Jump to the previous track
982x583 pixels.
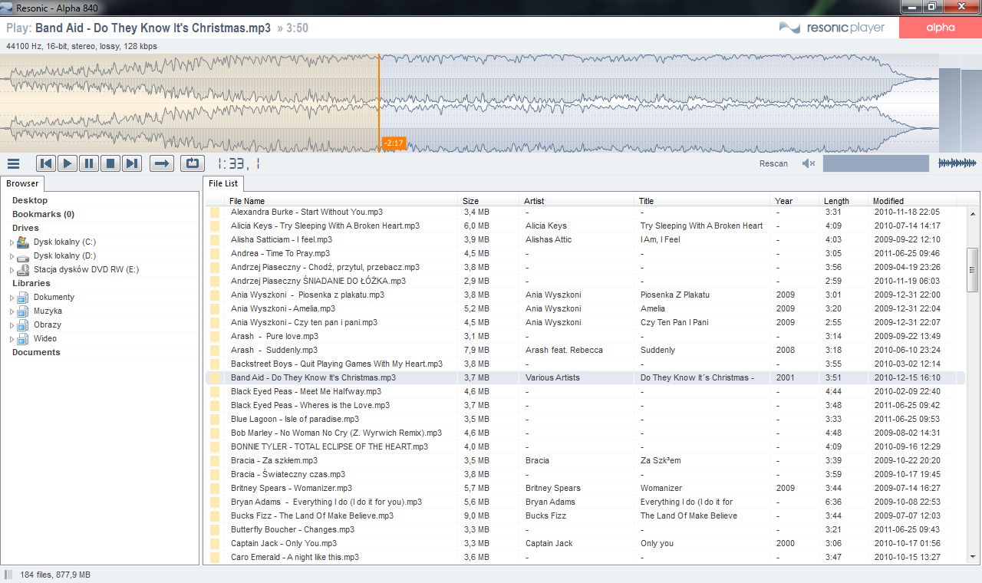pos(46,163)
